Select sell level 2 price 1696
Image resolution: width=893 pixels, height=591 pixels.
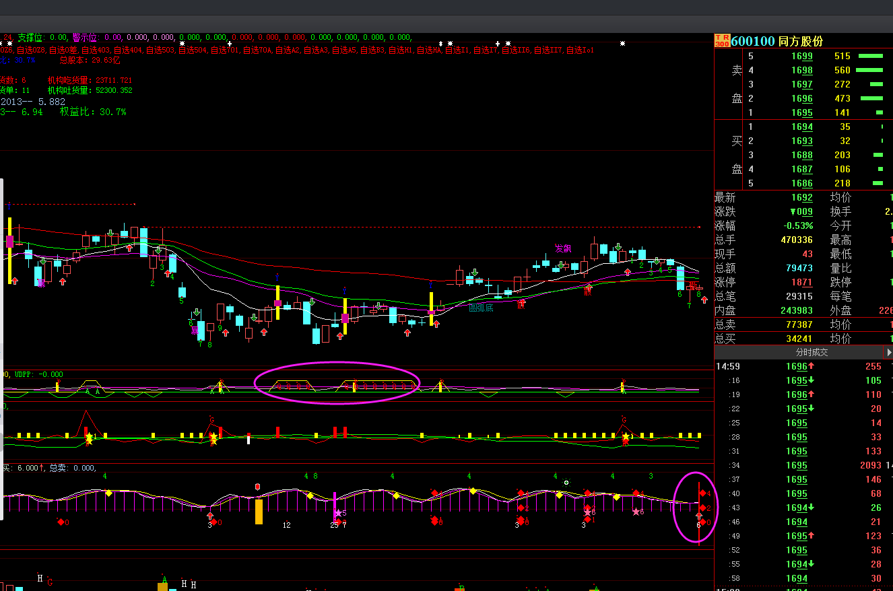(x=802, y=98)
